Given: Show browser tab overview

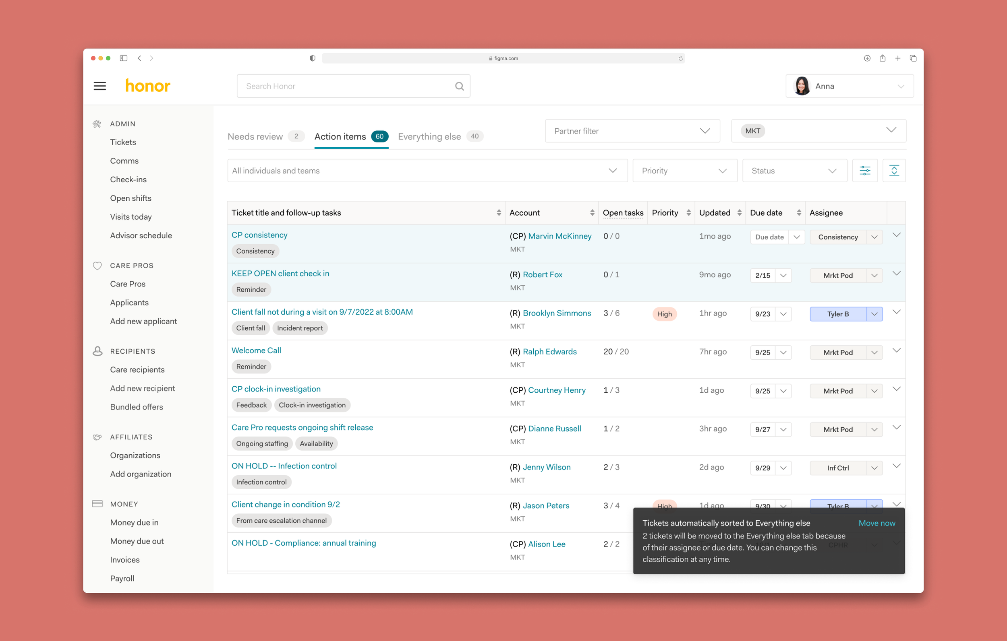Looking at the screenshot, I should click(x=913, y=58).
